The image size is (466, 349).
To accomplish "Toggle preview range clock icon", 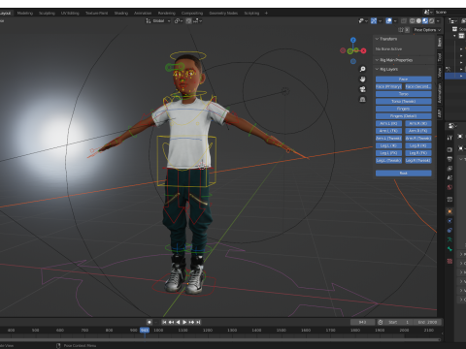I will pos(381,322).
